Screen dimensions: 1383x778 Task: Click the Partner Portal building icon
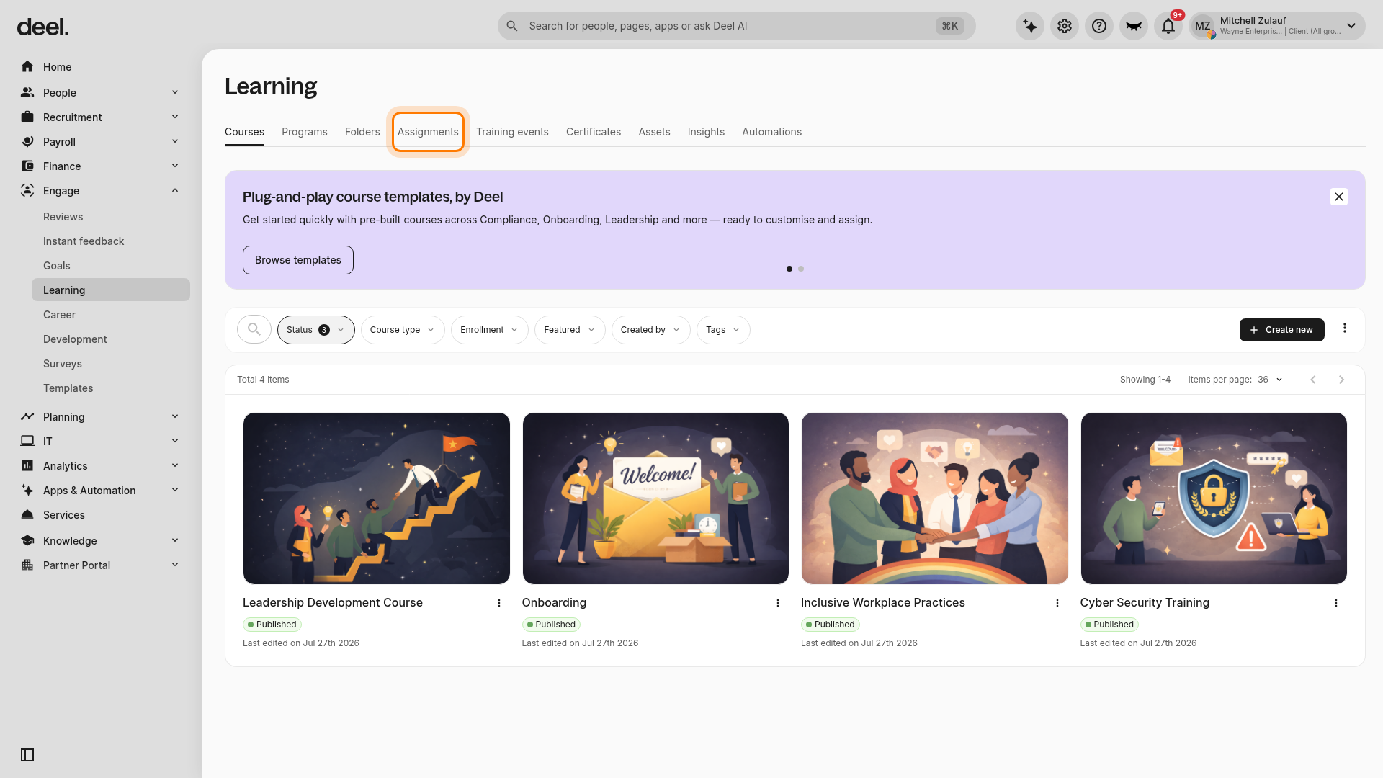point(27,565)
